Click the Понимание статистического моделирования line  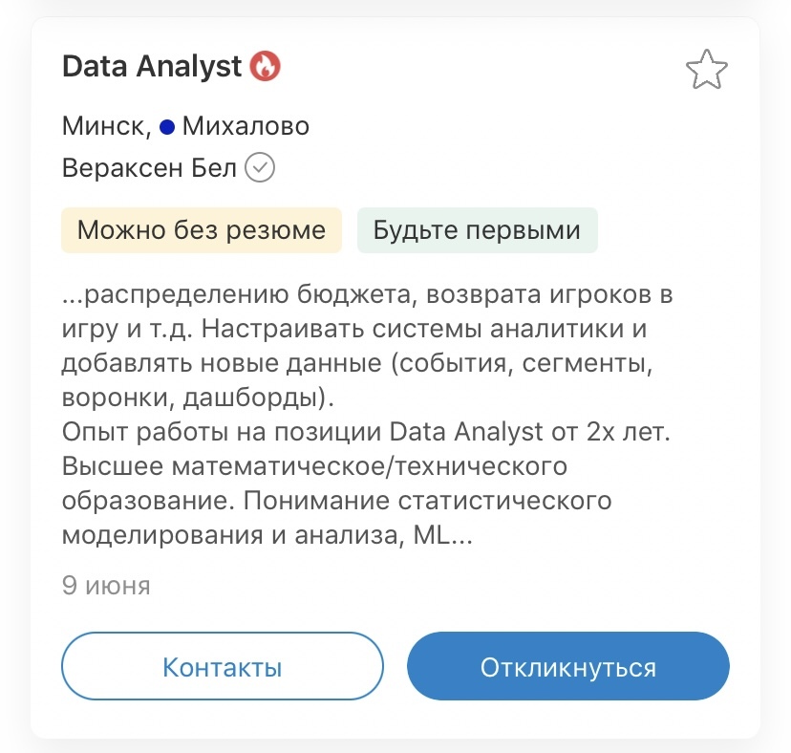point(428,501)
